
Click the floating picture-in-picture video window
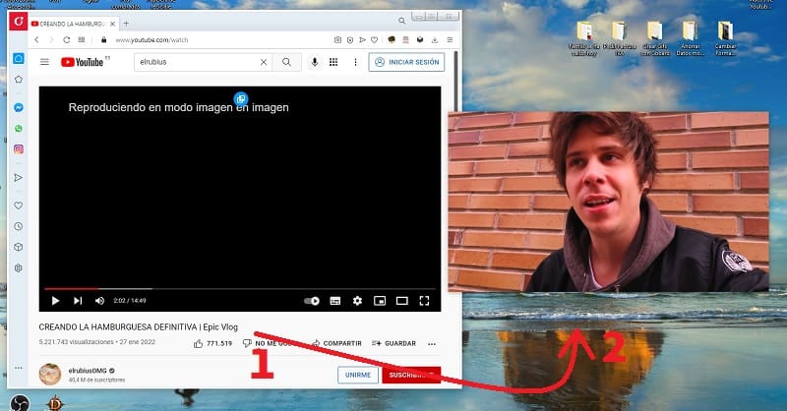pos(608,202)
